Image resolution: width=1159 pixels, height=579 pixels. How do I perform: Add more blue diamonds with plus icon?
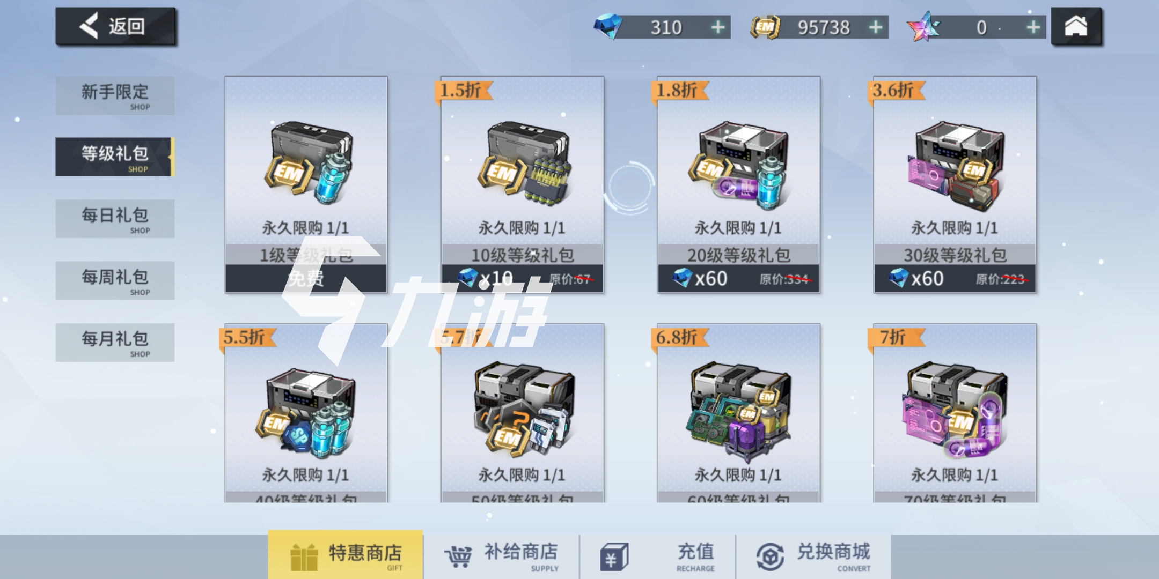coord(717,27)
